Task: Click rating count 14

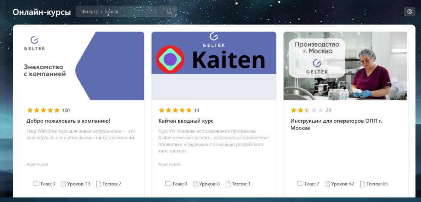Action: click(x=197, y=110)
